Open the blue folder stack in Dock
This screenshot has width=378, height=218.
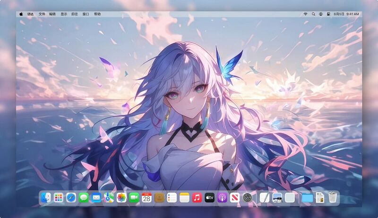pyautogui.click(x=308, y=198)
